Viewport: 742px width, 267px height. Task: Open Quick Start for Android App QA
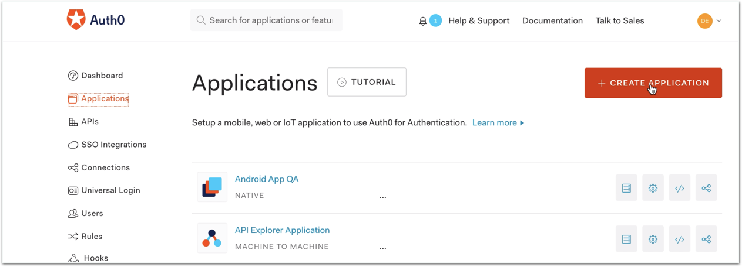pos(626,188)
